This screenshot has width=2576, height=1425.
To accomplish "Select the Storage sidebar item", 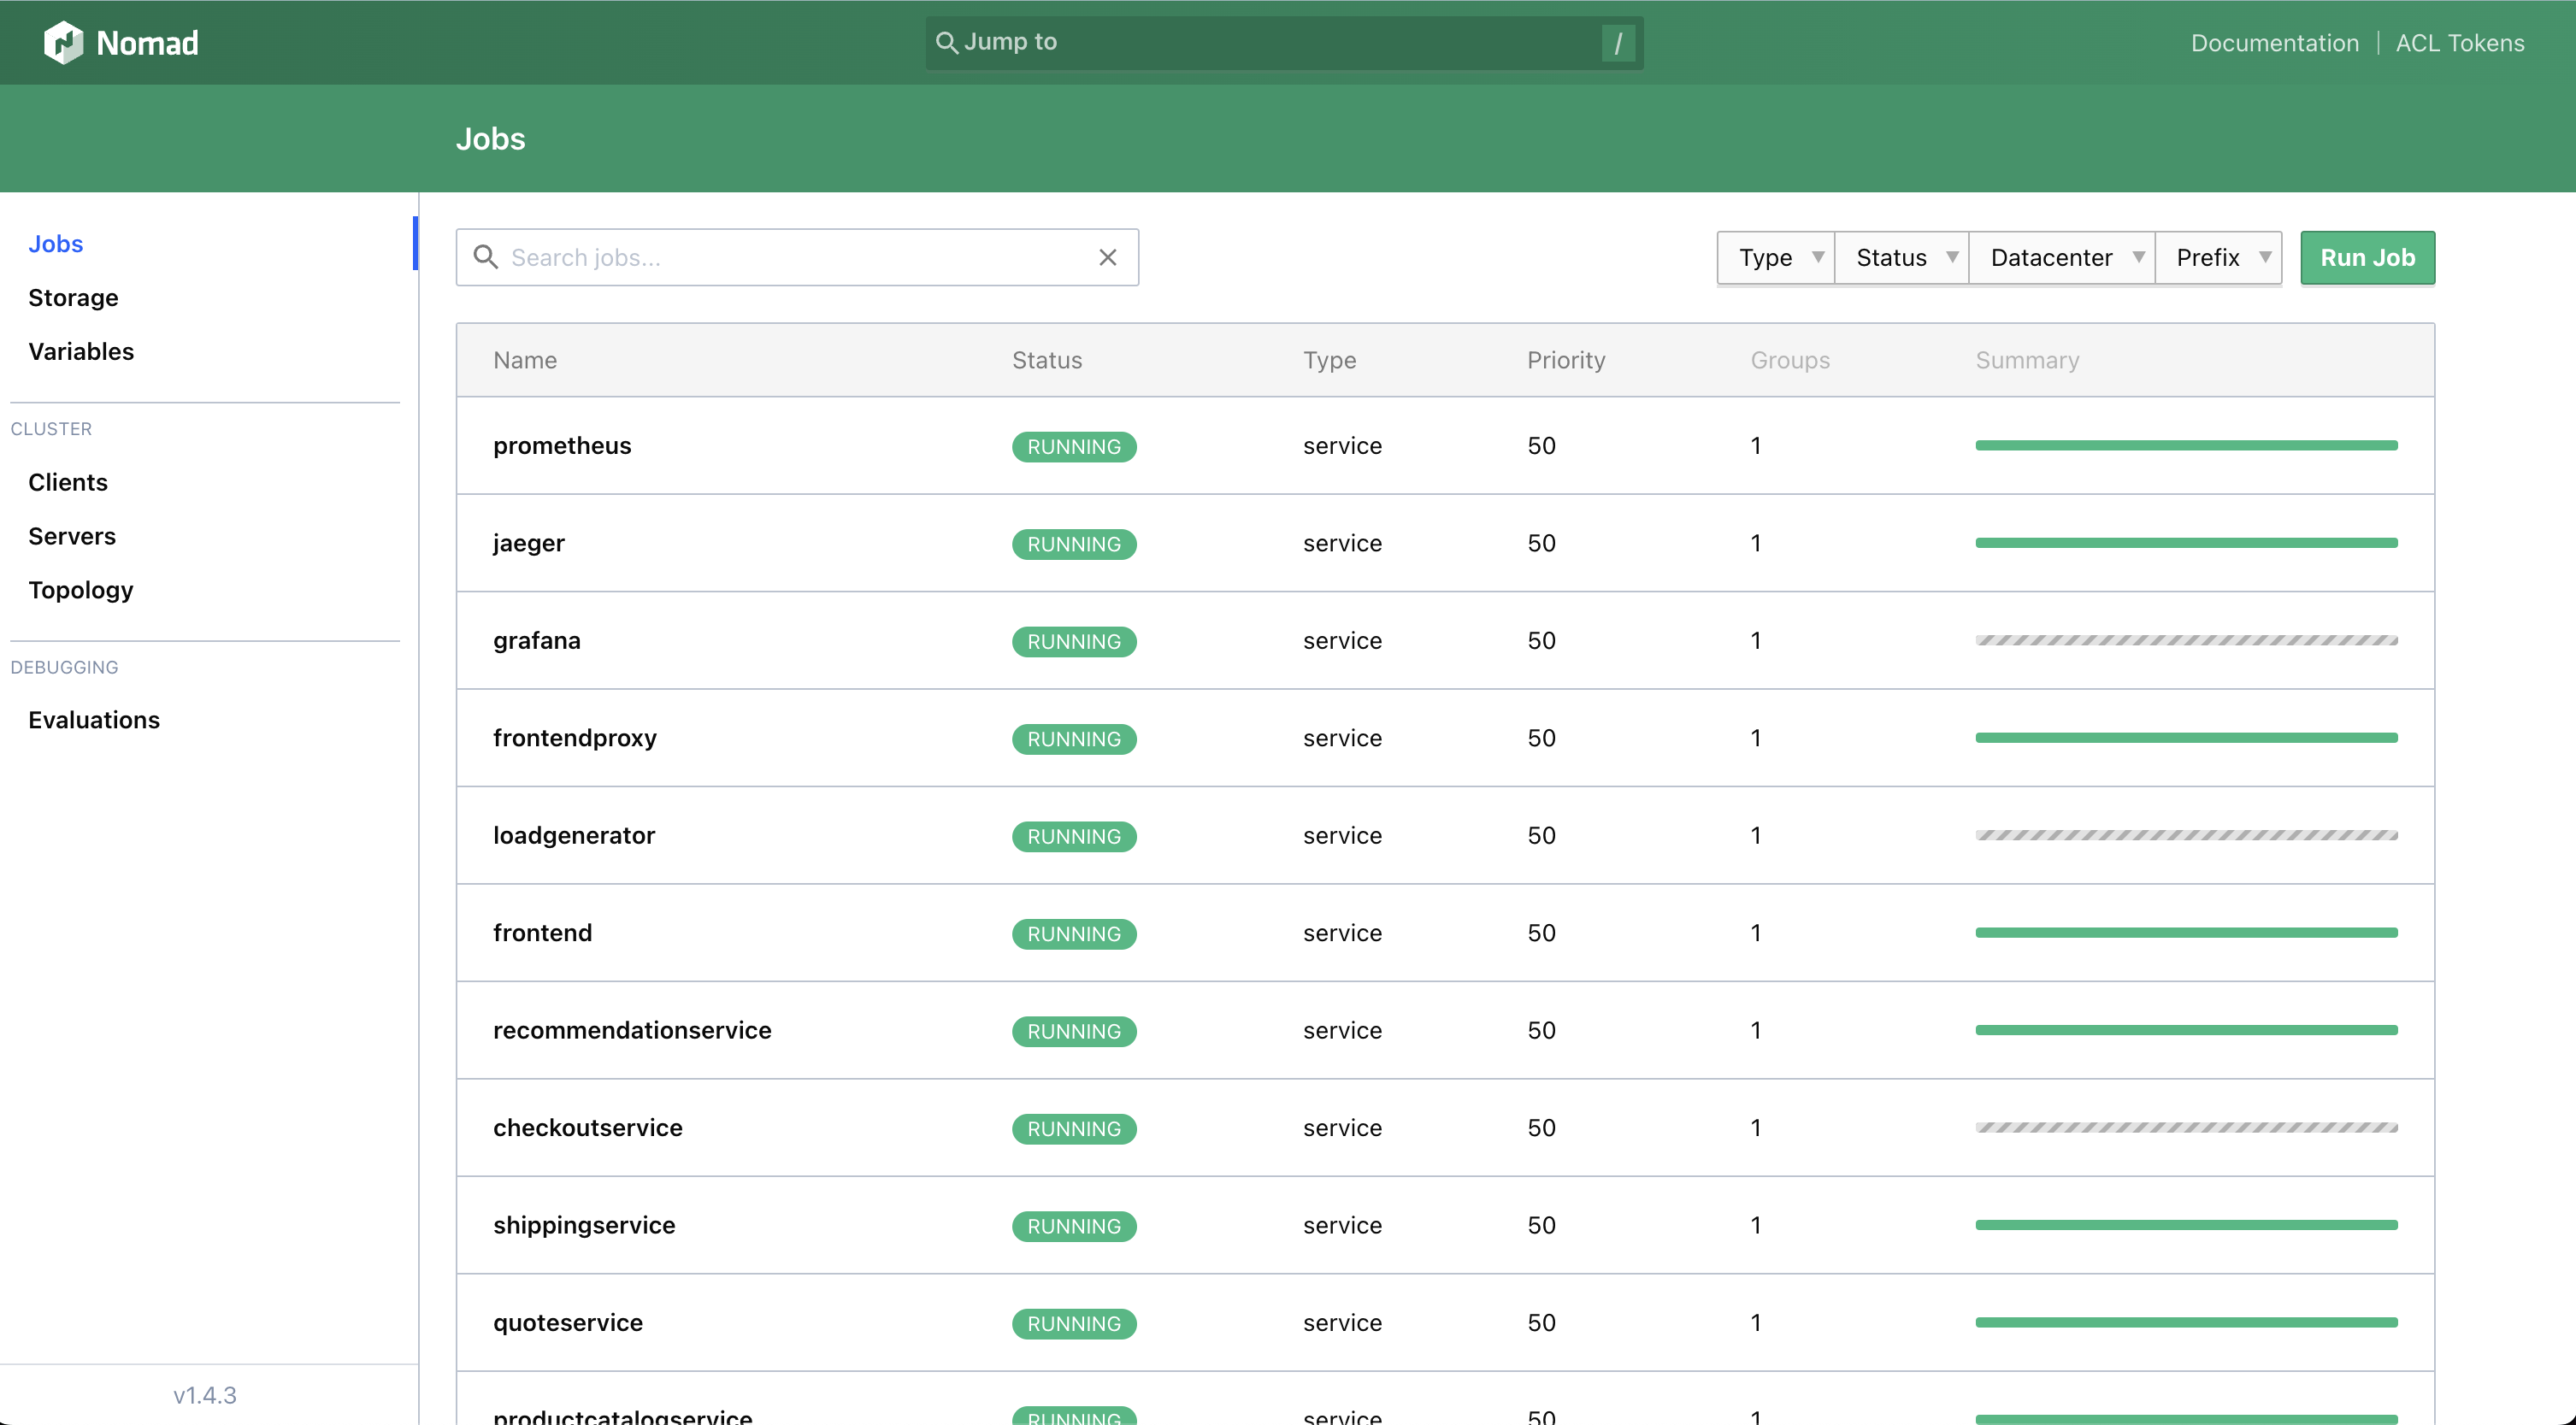I will coord(74,295).
